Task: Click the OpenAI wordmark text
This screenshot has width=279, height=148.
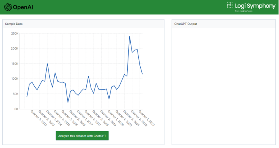Action: point(23,7)
